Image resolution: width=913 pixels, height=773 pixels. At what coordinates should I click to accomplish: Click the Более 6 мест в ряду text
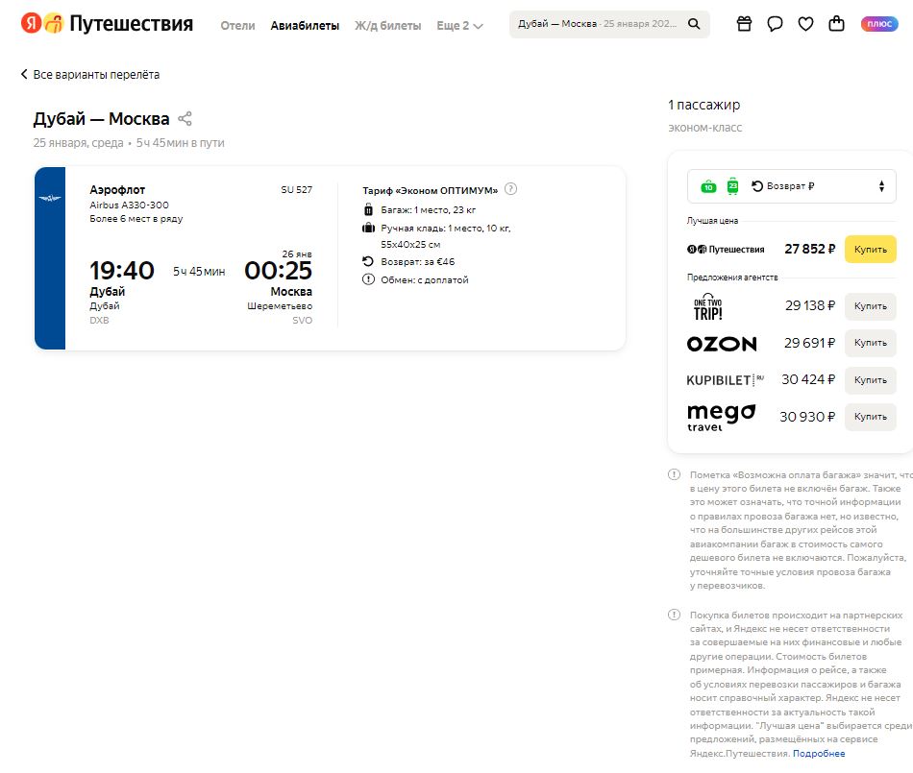tap(136, 219)
